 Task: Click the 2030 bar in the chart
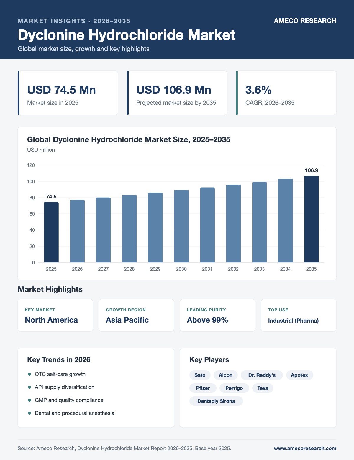[x=181, y=226]
